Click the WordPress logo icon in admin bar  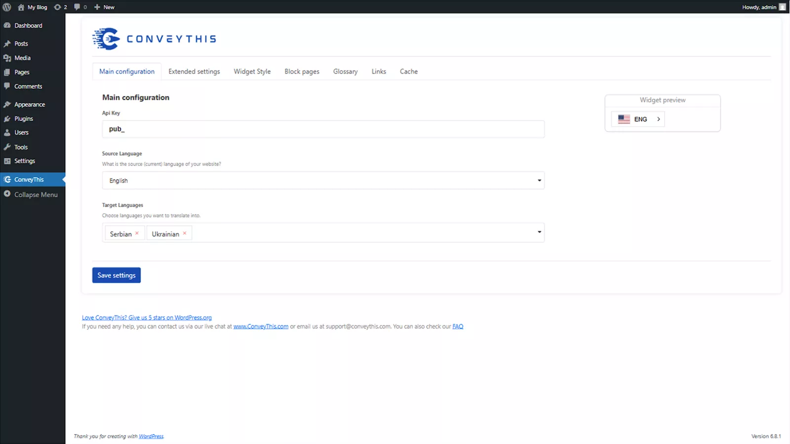point(7,7)
